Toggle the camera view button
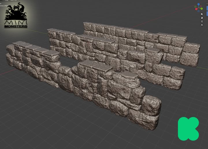This screenshot has height=149, width=208. point(202,22)
